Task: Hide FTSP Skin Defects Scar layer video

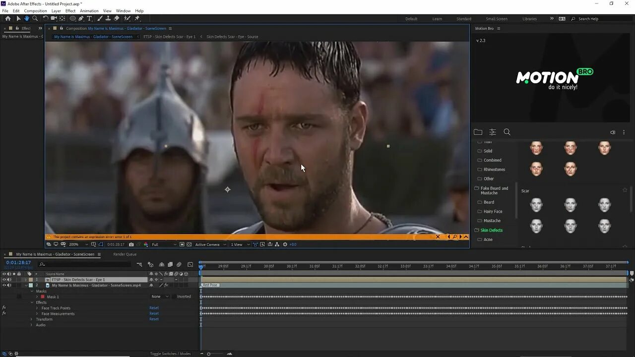Action: pos(4,280)
